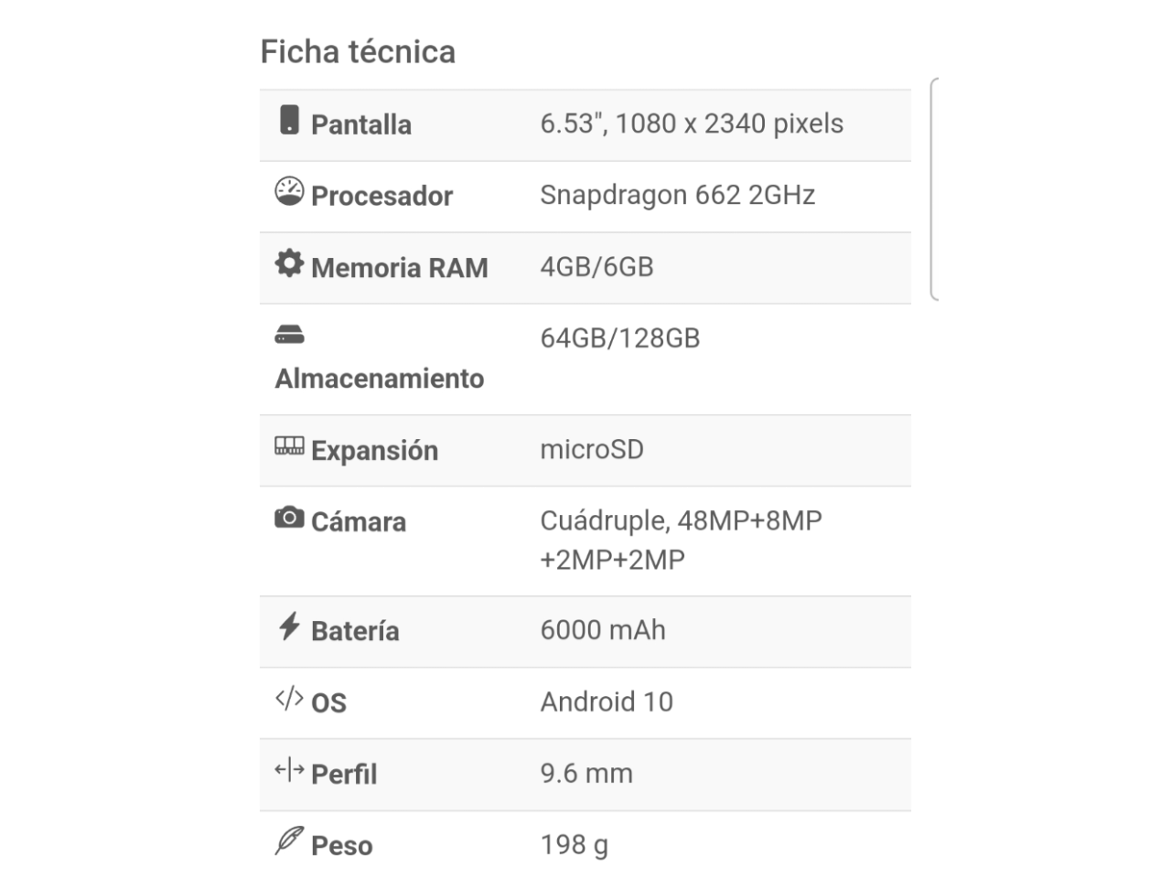The height and width of the screenshot is (878, 1171).
Task: Click the microSD expansion value
Action: pos(592,449)
